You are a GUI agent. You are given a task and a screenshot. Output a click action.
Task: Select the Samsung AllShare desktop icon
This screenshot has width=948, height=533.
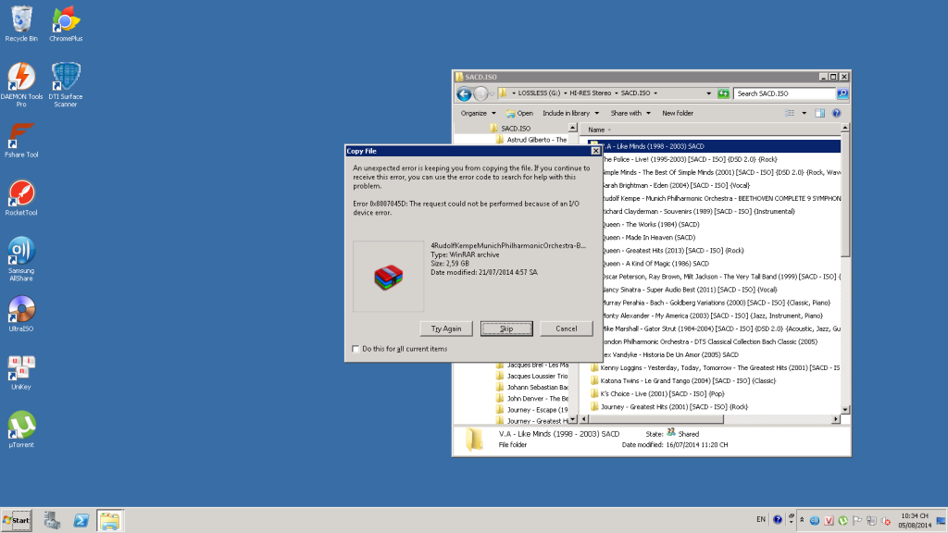coord(21,259)
